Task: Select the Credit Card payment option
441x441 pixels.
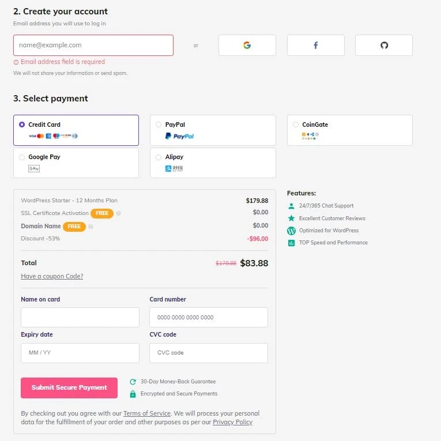Action: point(22,125)
